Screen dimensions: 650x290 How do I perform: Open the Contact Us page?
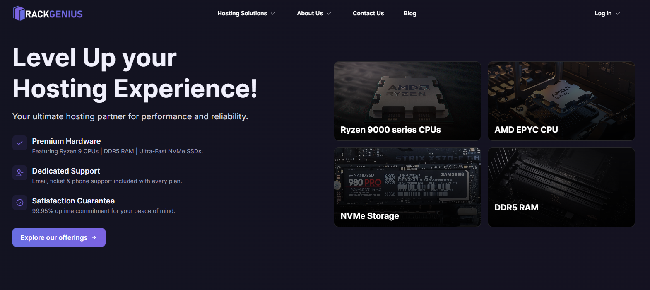point(368,13)
